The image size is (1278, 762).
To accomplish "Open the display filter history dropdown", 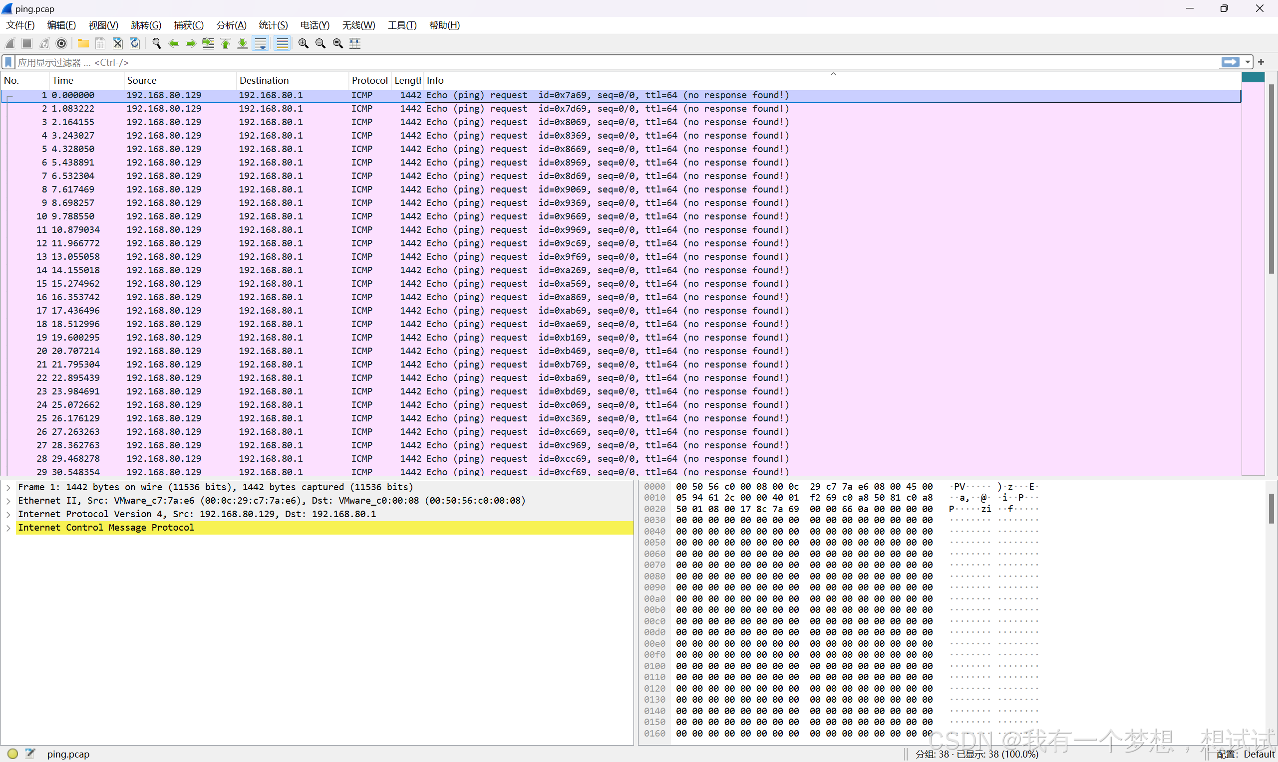I will 1248,62.
